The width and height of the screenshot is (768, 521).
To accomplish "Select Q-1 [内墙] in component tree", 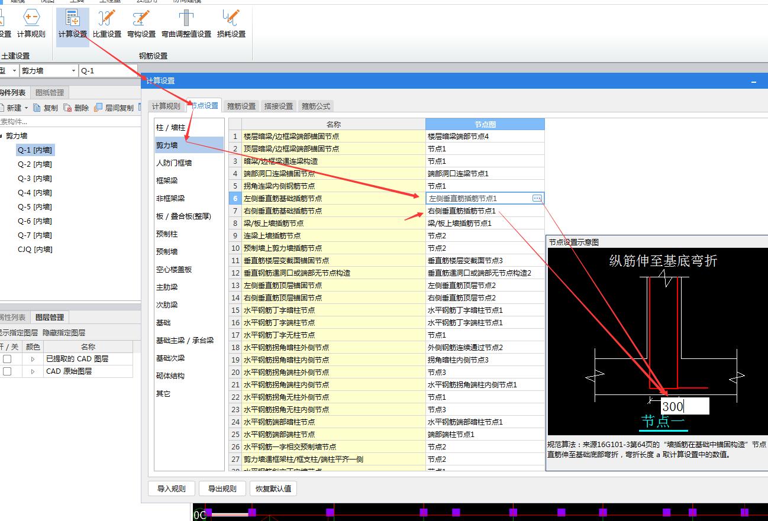I will click(x=35, y=150).
